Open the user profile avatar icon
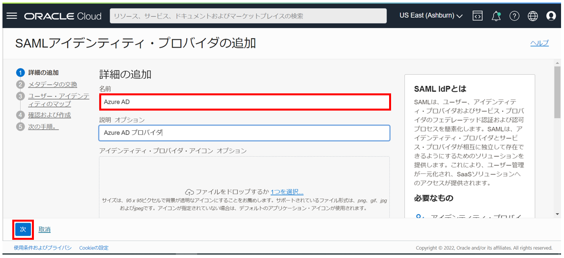This screenshot has height=258, width=564. tap(551, 16)
